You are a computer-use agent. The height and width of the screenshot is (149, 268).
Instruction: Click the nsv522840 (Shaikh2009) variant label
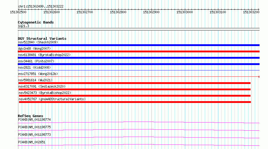(x=38, y=42)
